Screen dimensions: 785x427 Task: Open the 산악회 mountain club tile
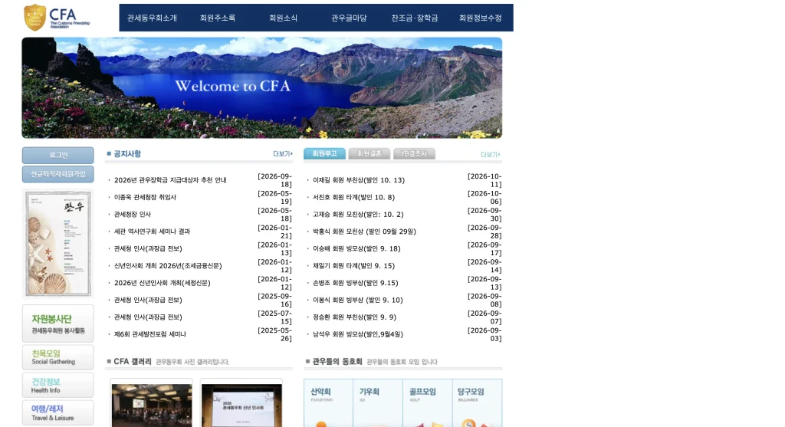pyautogui.click(x=328, y=403)
